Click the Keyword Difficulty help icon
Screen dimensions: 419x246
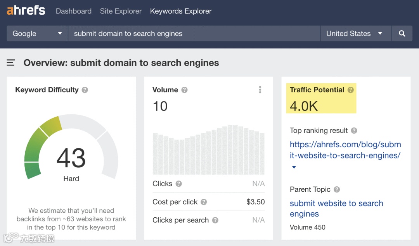click(x=85, y=90)
